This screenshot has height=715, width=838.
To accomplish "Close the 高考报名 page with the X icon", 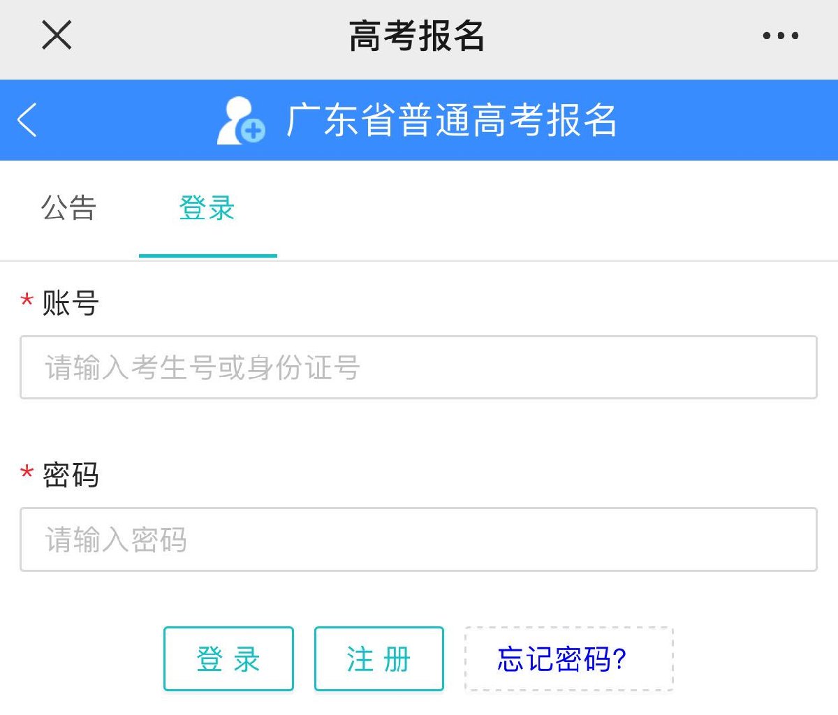I will pyautogui.click(x=57, y=35).
